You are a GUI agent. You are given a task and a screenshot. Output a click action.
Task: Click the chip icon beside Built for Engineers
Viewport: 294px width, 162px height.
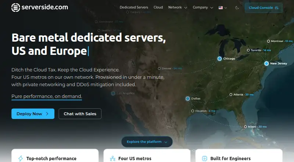205,158
